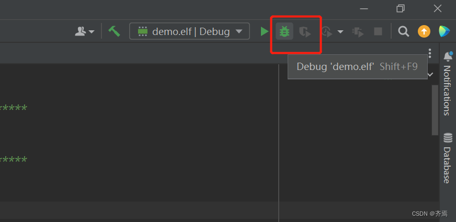Open Search Everywhere magnifier icon
Screen dimensions: 456x222
pos(403,31)
